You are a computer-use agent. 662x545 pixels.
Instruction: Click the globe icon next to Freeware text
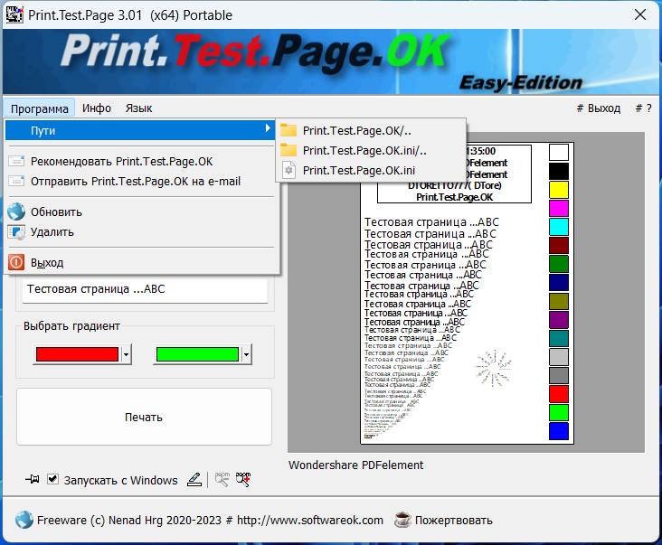(x=24, y=520)
